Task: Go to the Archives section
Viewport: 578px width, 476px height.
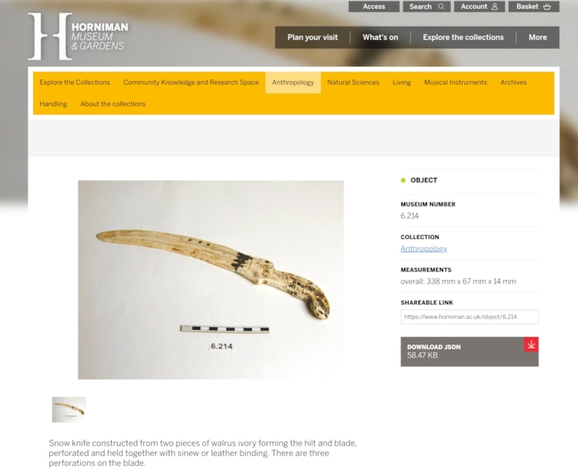Action: pyautogui.click(x=513, y=82)
